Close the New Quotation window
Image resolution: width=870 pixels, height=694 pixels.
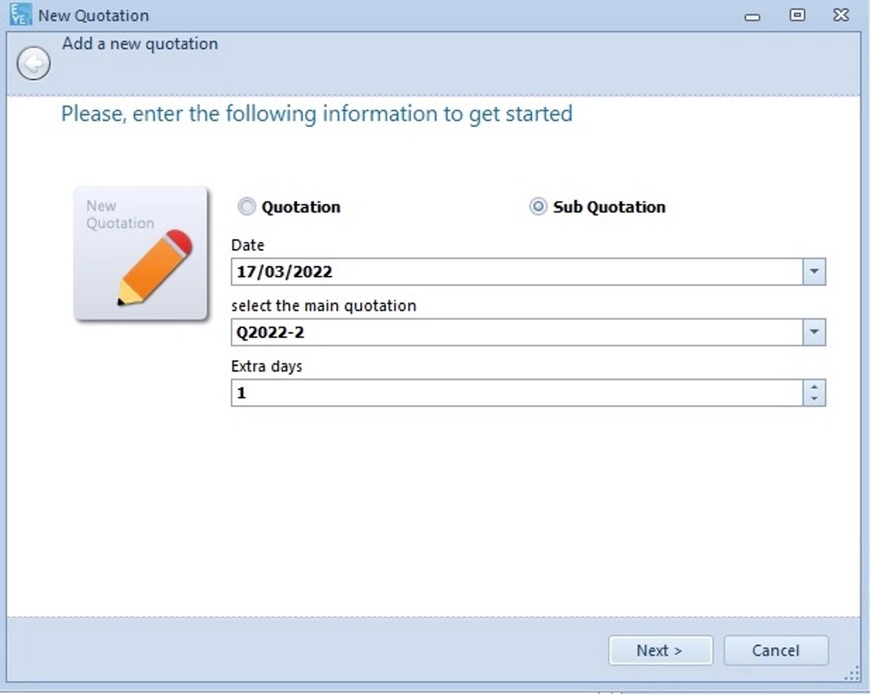[x=841, y=15]
